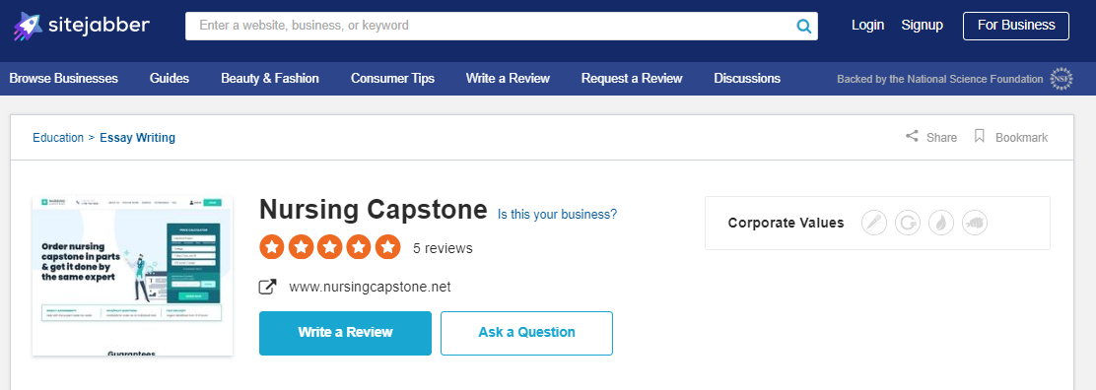Screen dimensions: 1096x390
Task: Click the Ask a Question button
Action: coord(527,334)
